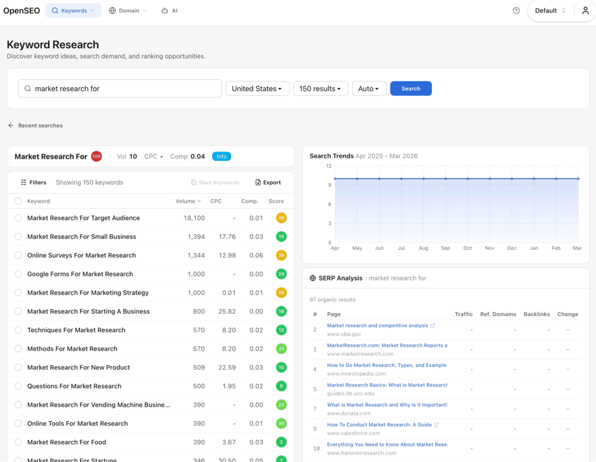The image size is (596, 462).
Task: Click score badge for Techniques For Market Research
Action: click(x=281, y=330)
